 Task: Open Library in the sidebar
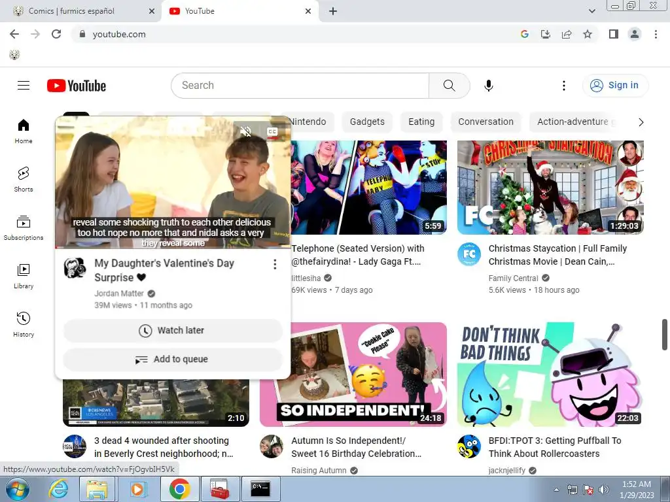(x=24, y=276)
